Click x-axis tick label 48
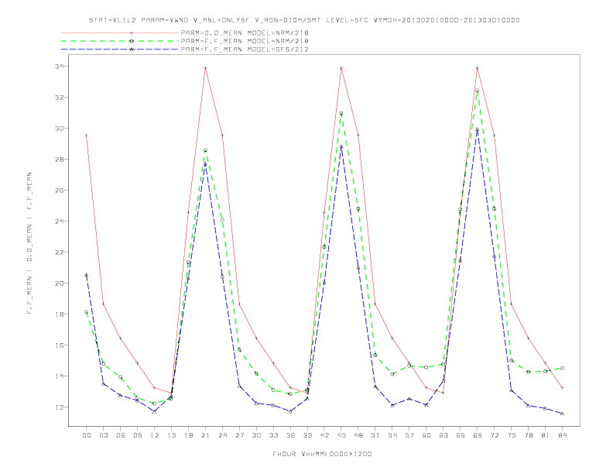The image size is (613, 474). [358, 435]
